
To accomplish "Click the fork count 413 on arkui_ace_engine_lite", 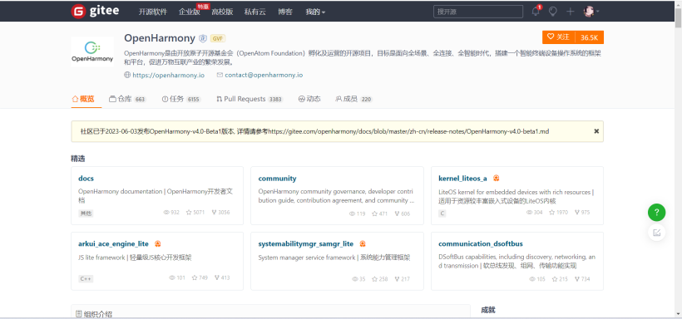I will [222, 277].
